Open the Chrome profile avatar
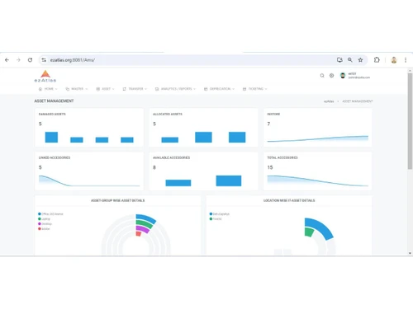Viewport: 413px width, 309px height. pos(394,60)
